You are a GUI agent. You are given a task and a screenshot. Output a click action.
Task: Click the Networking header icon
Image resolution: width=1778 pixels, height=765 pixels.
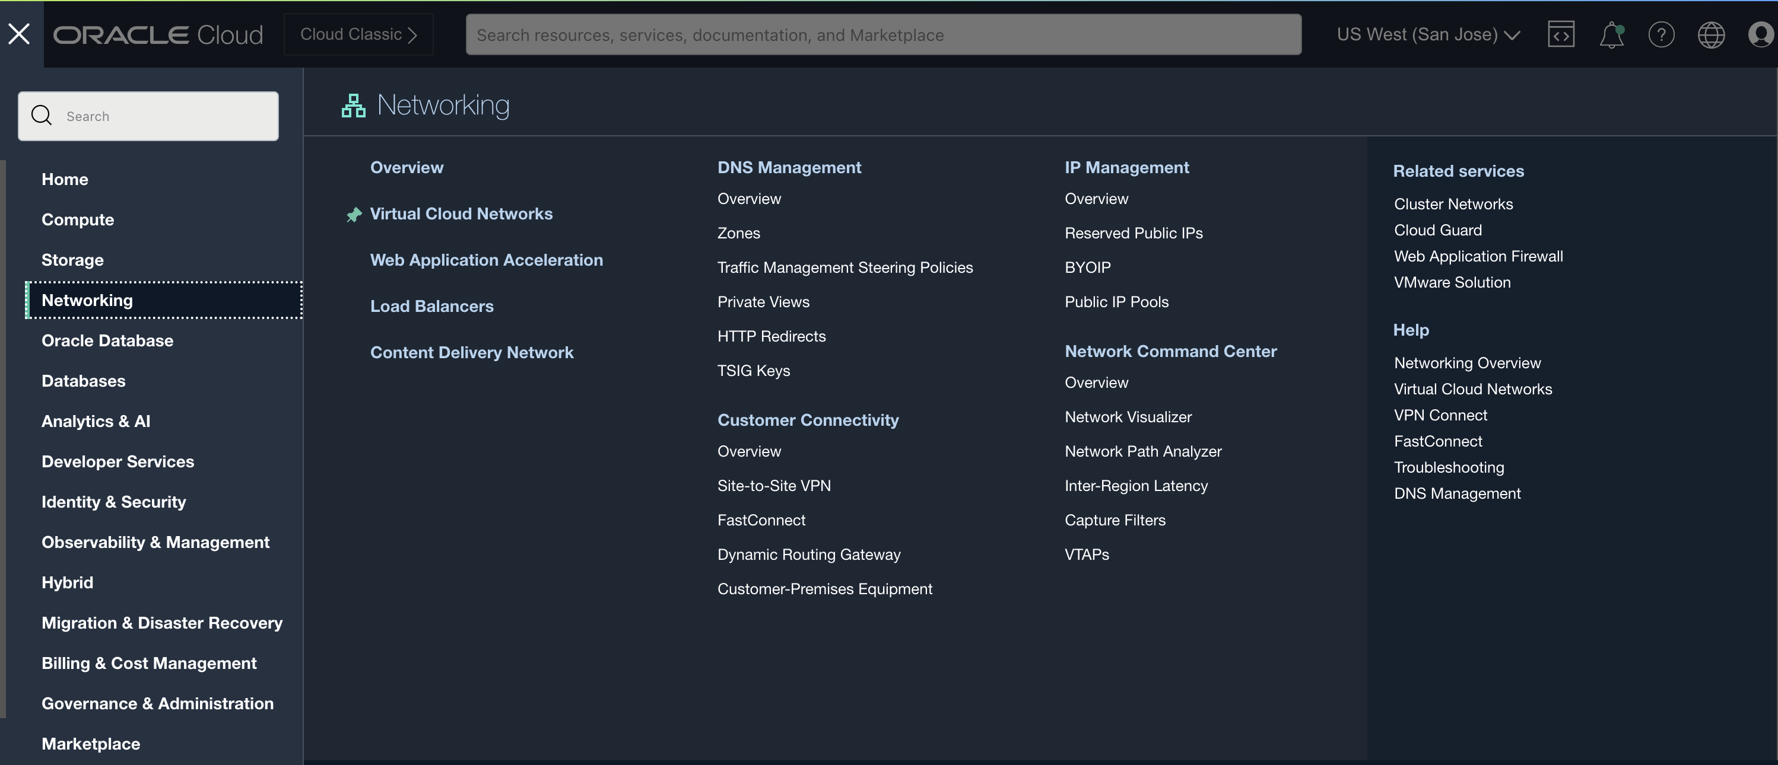tap(353, 105)
